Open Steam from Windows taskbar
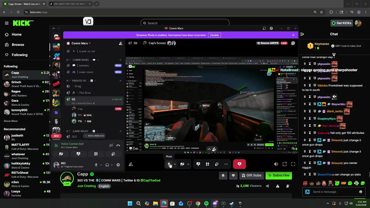 tap(232, 203)
